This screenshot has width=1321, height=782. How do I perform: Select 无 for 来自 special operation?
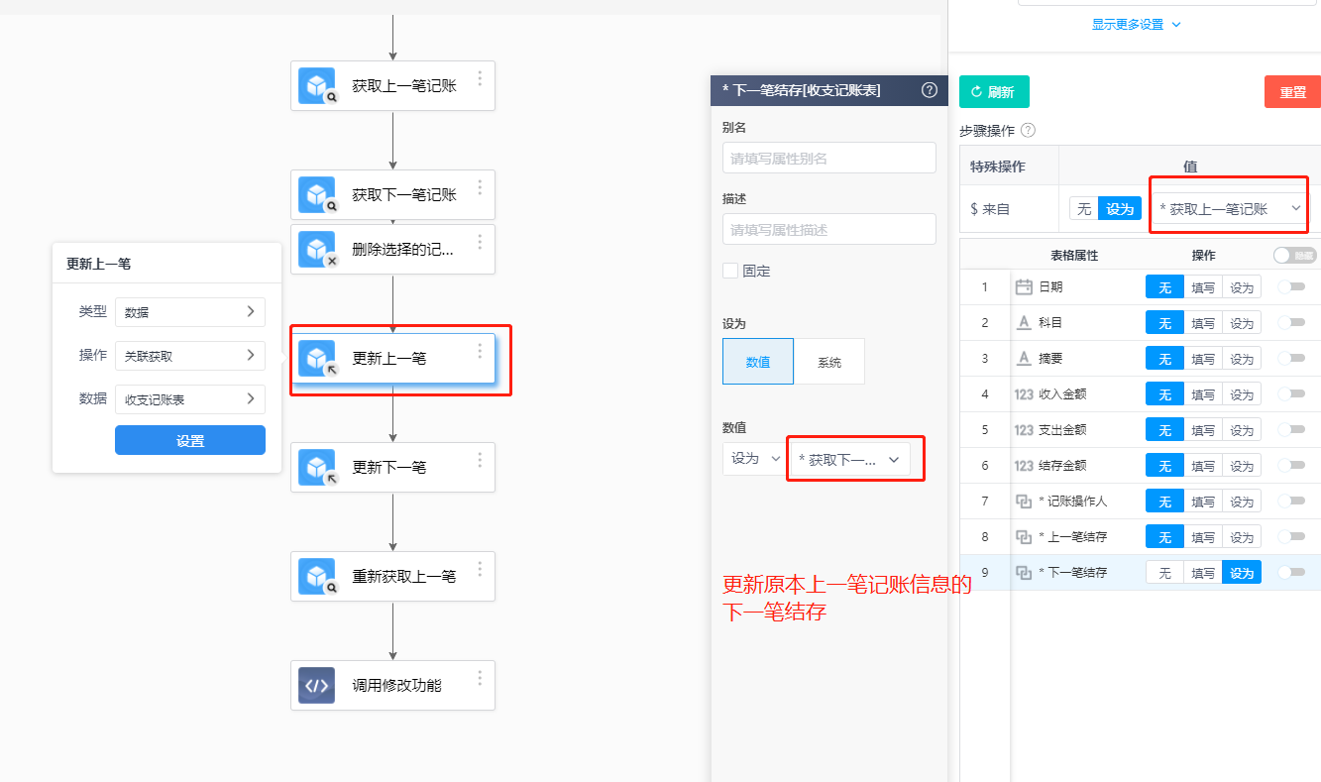(1084, 209)
